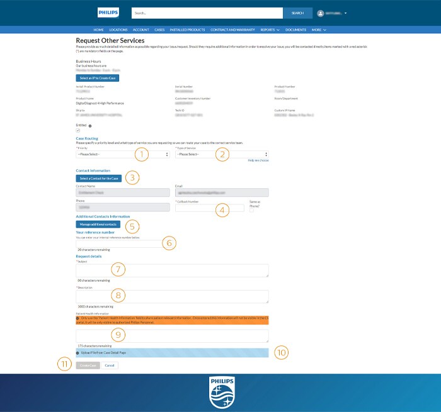Click into the Callback Number field

point(210,208)
